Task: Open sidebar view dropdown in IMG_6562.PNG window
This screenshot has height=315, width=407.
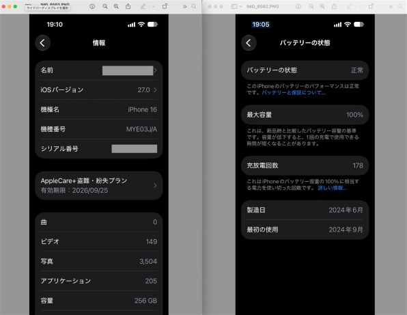Action: coord(241,7)
